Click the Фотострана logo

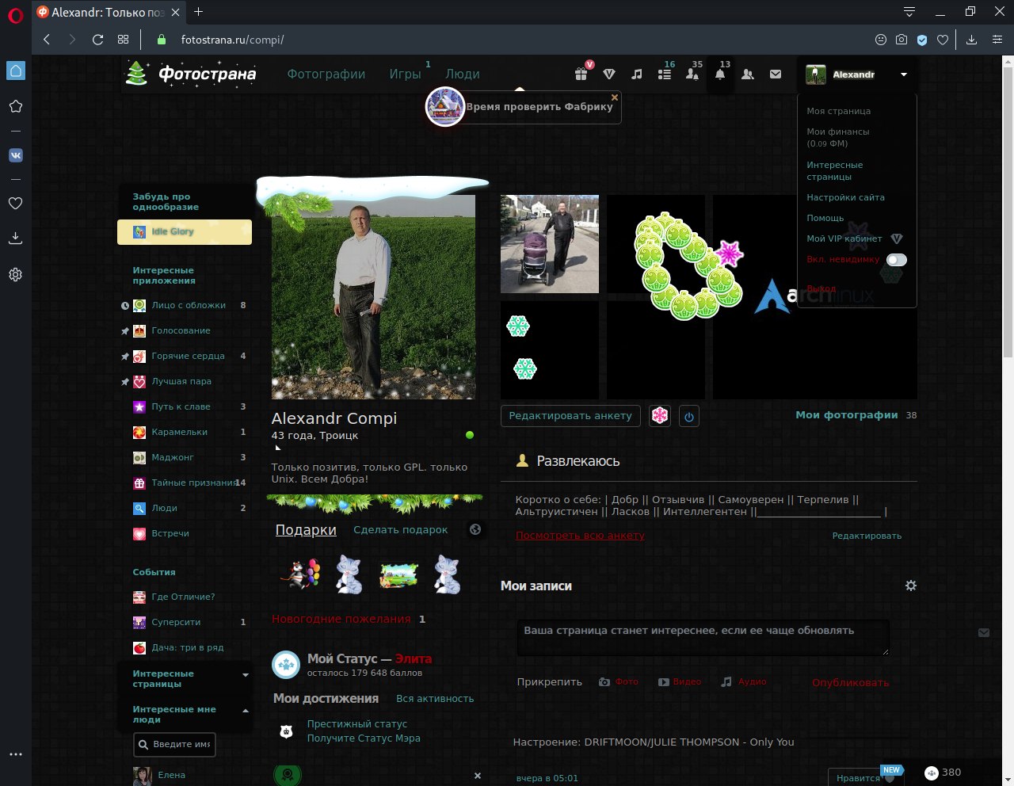(191, 74)
